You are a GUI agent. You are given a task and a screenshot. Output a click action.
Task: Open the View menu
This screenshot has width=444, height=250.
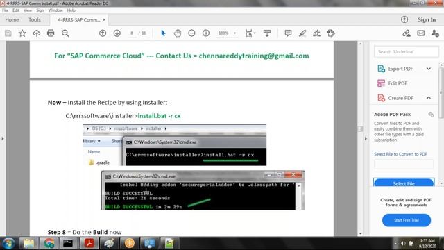point(28,10)
